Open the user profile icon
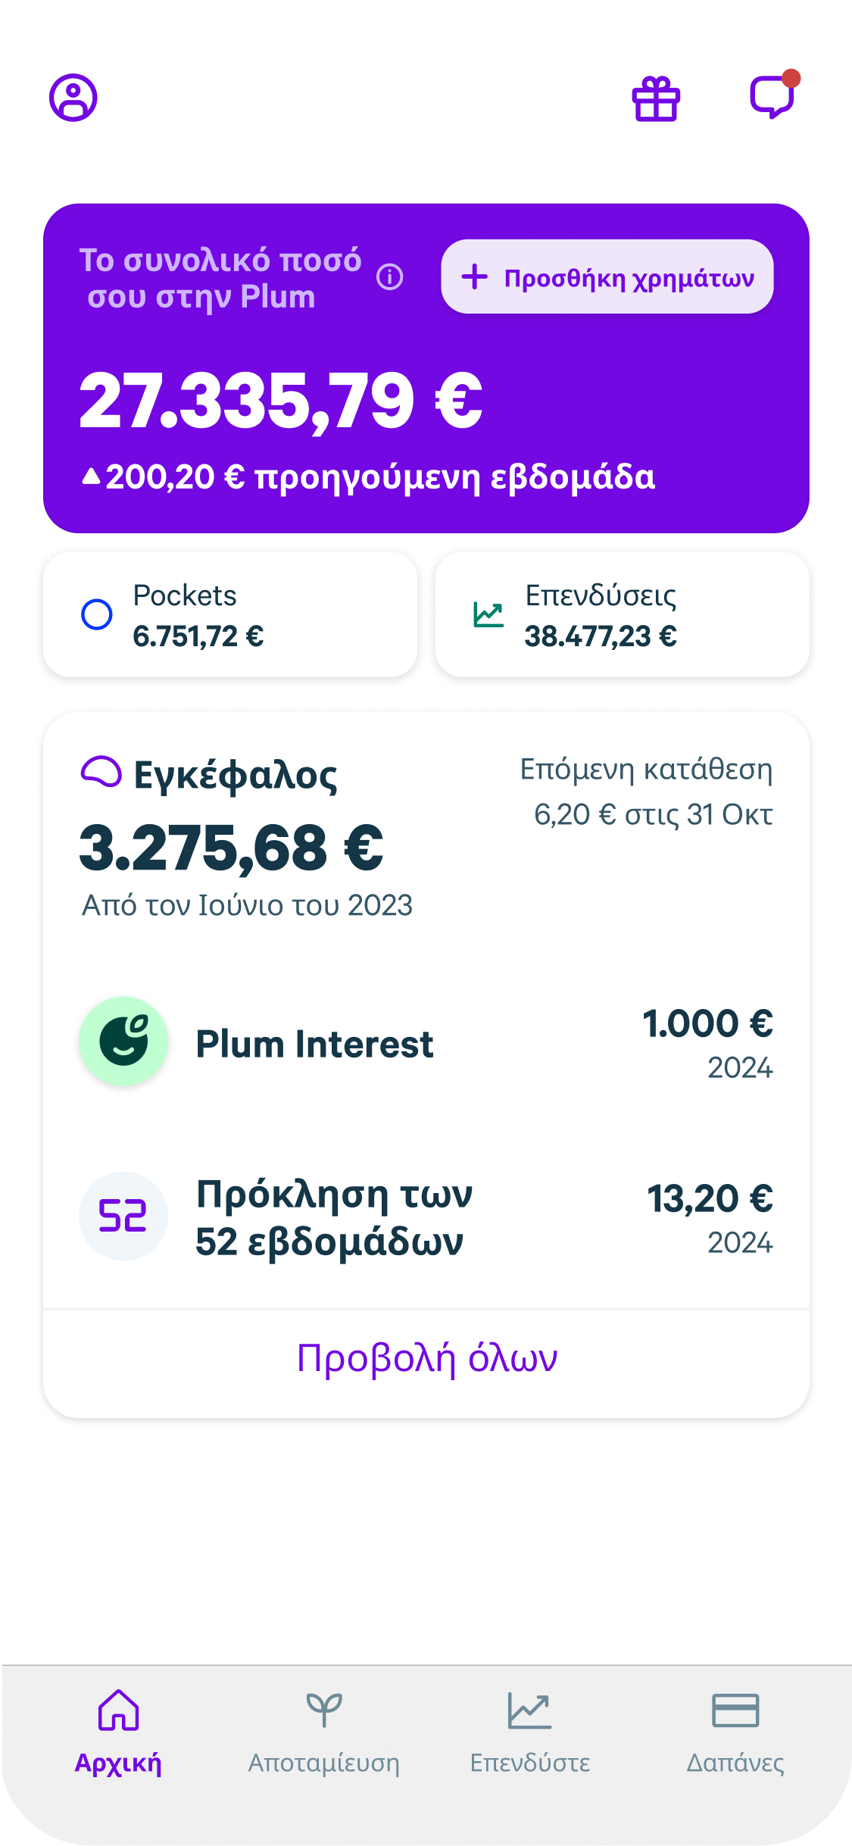 tap(73, 98)
